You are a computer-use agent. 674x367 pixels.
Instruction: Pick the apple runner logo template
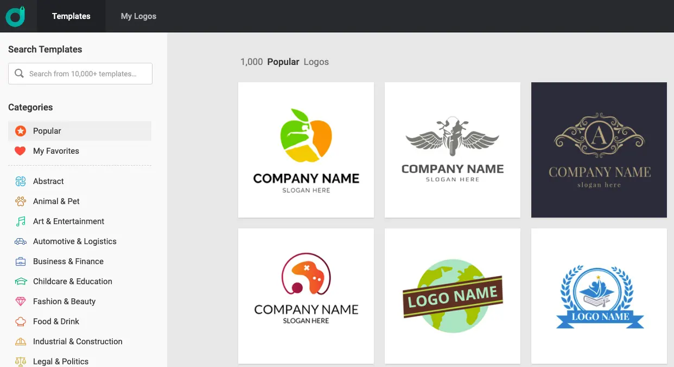click(x=306, y=150)
